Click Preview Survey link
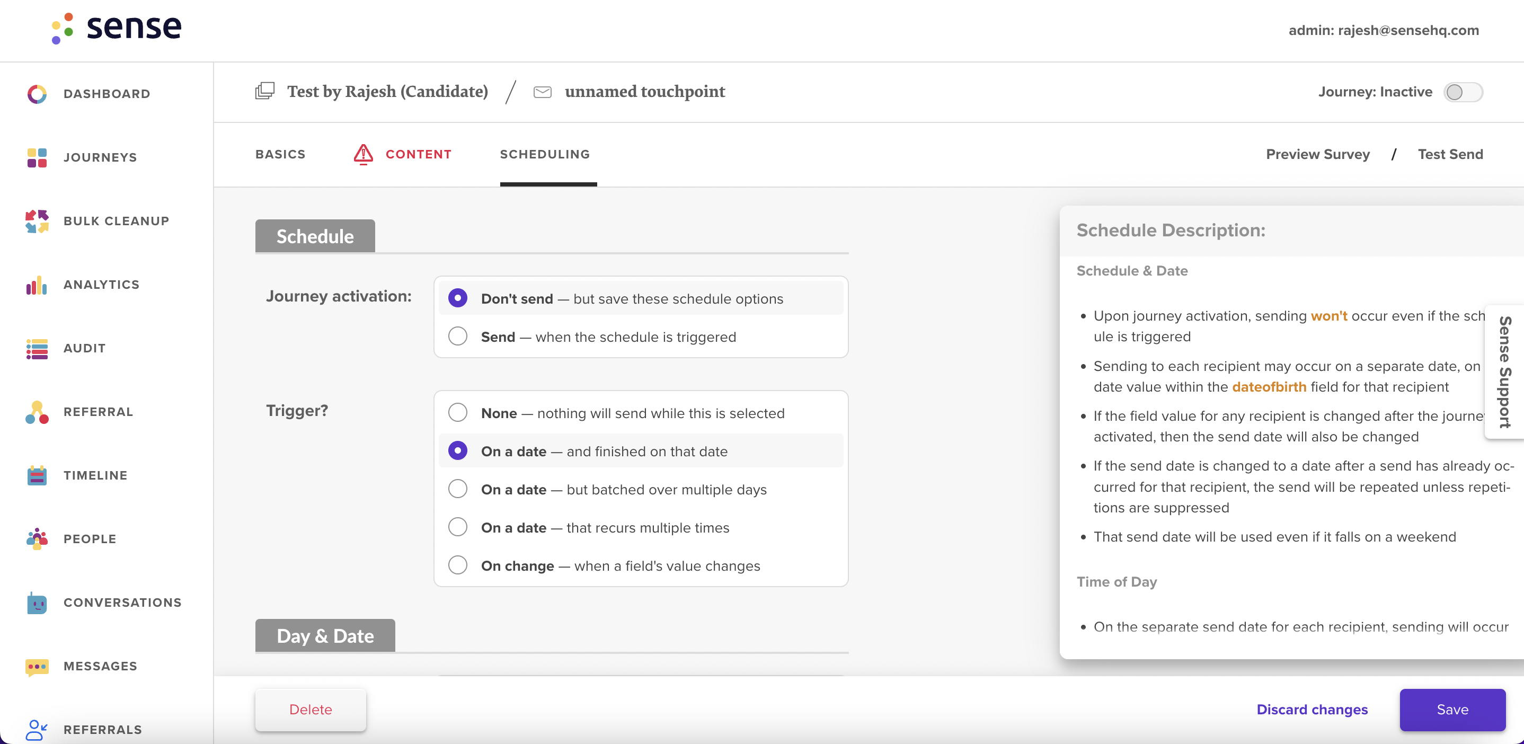Image resolution: width=1524 pixels, height=744 pixels. pos(1317,154)
